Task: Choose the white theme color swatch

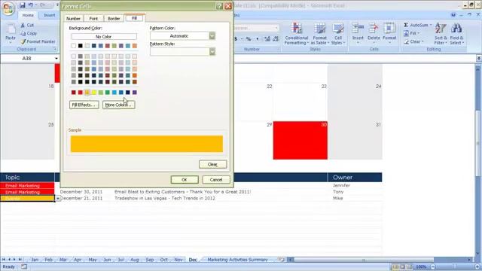Action: point(74,46)
